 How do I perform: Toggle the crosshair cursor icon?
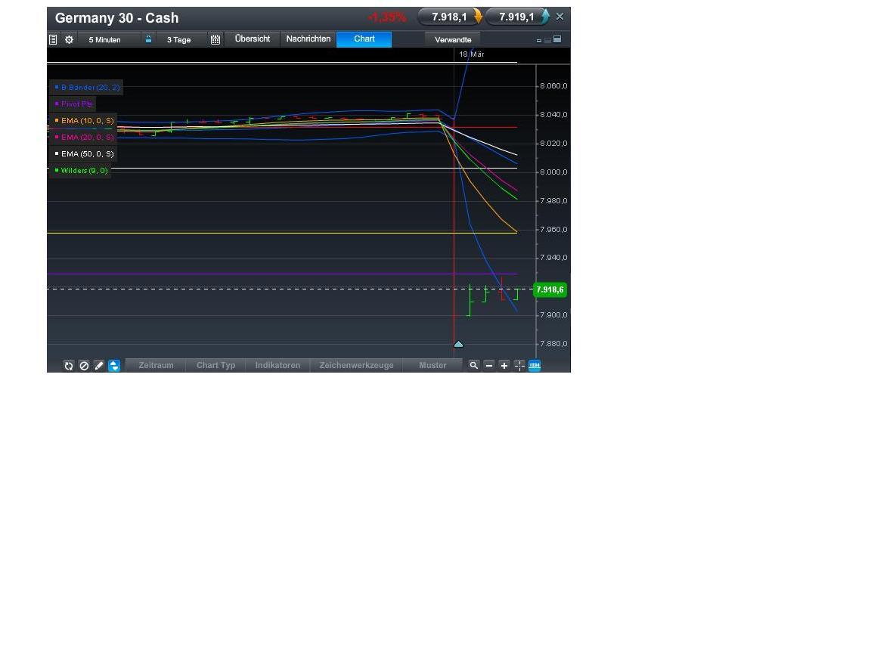click(519, 365)
